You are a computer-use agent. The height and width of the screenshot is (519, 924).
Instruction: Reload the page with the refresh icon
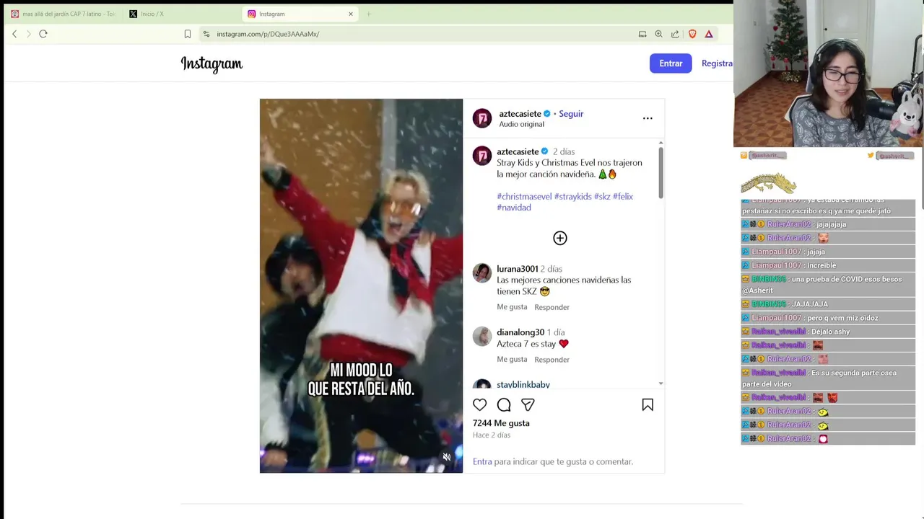pos(43,34)
